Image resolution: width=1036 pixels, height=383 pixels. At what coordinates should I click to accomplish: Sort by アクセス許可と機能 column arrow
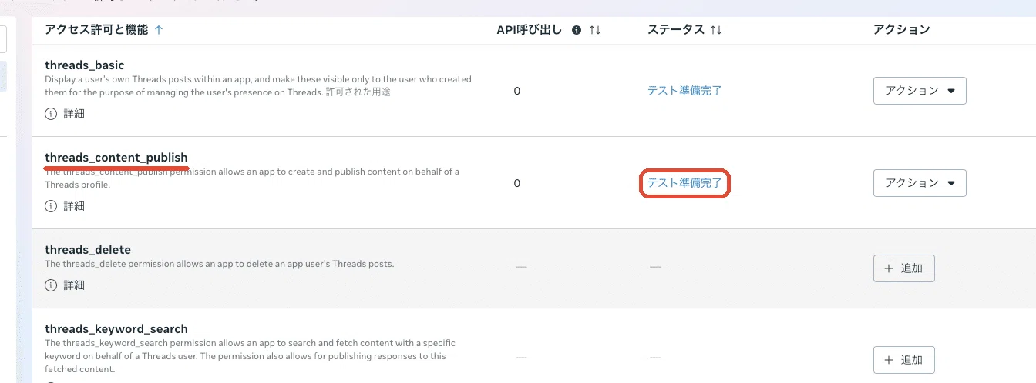point(159,30)
